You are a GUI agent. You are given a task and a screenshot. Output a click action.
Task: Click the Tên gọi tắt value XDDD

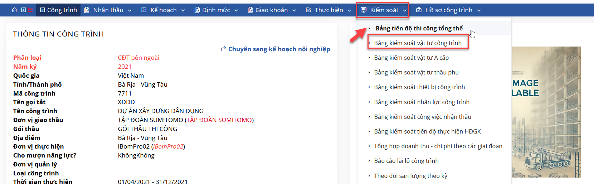point(126,102)
